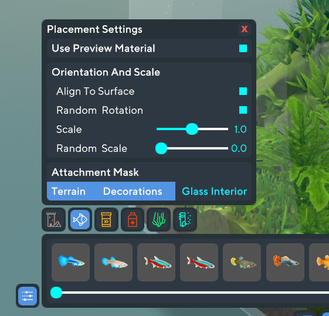Close the Placement Settings panel
The image size is (329, 316).
pos(245,29)
